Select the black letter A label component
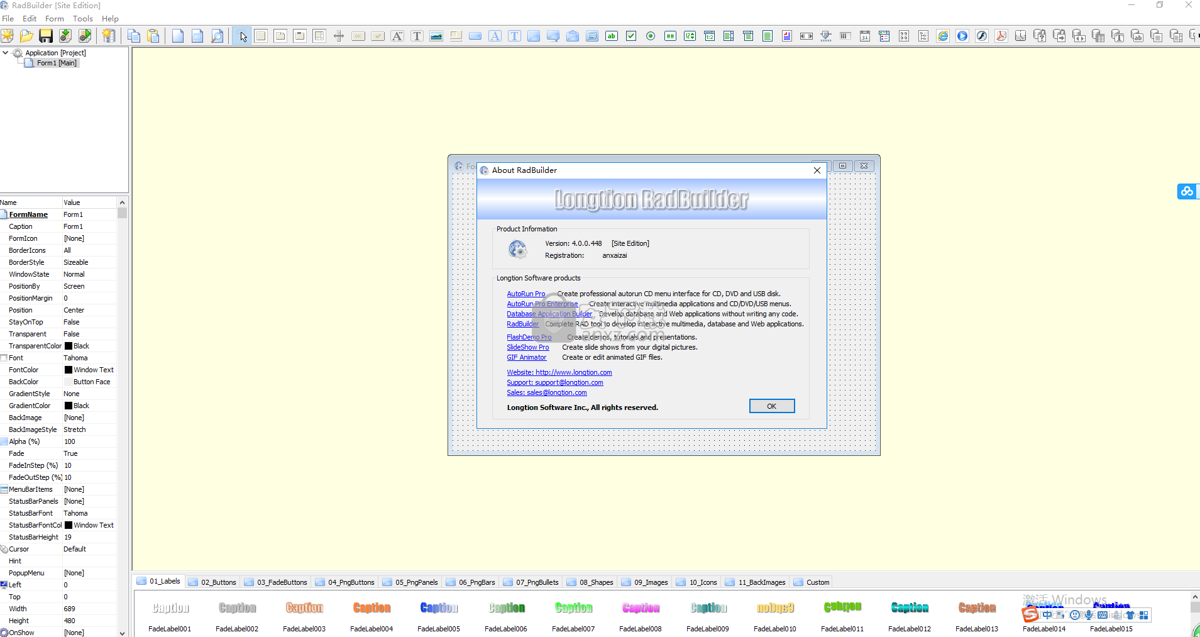The height and width of the screenshot is (637, 1200). (x=397, y=36)
